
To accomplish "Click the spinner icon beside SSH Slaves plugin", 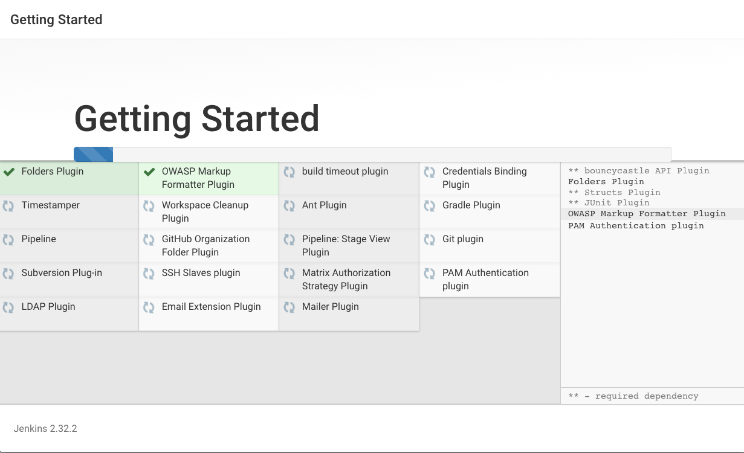I will (x=149, y=274).
